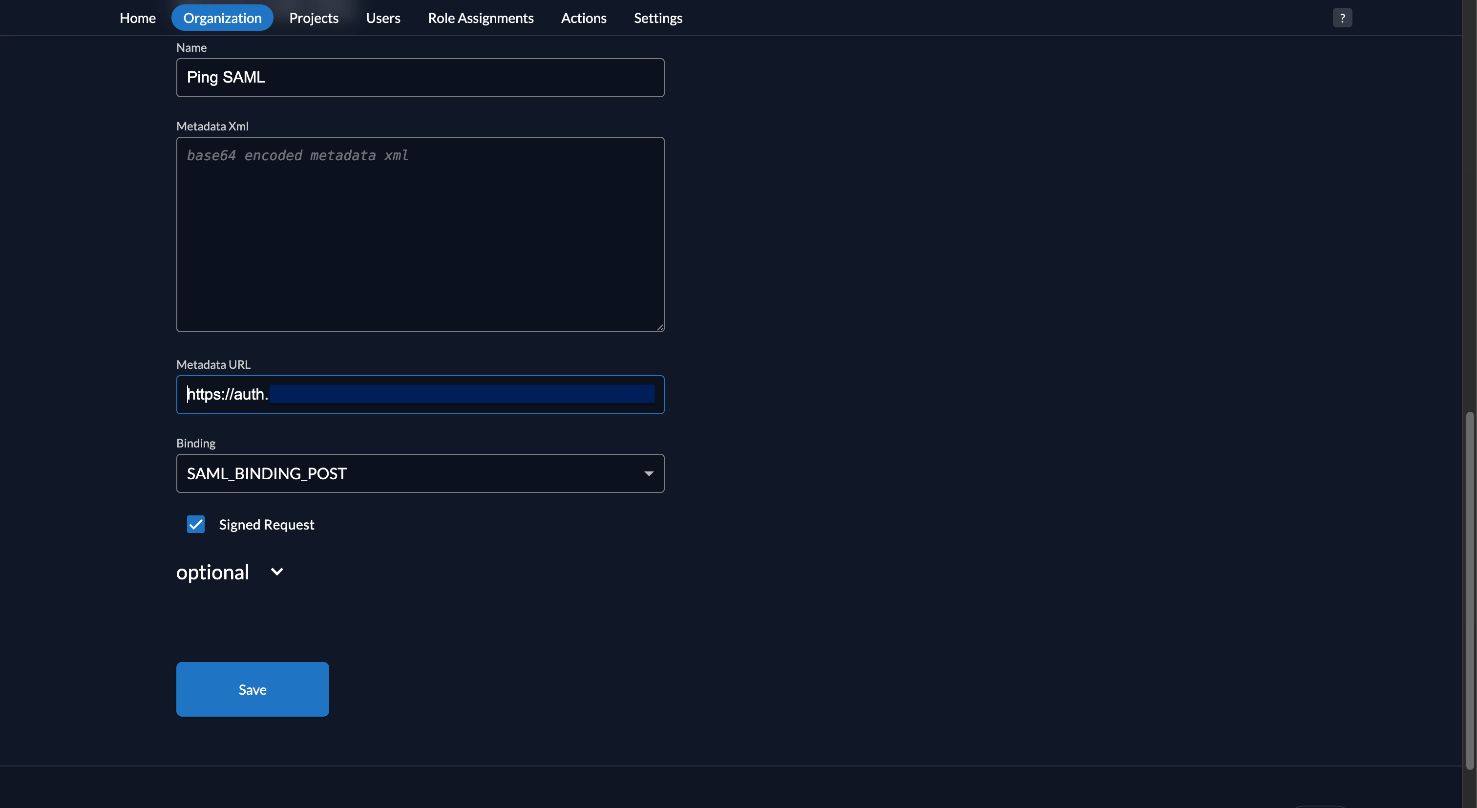Focus the Metadata URL input field
The height and width of the screenshot is (808, 1477).
pos(420,395)
